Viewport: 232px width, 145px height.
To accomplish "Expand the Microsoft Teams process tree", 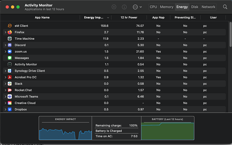I will (x=5, y=97).
